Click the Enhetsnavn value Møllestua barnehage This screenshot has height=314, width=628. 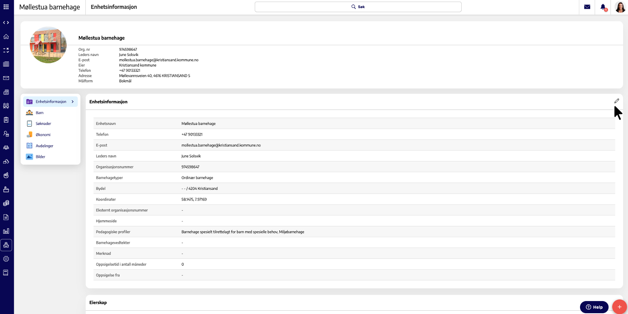click(198, 124)
